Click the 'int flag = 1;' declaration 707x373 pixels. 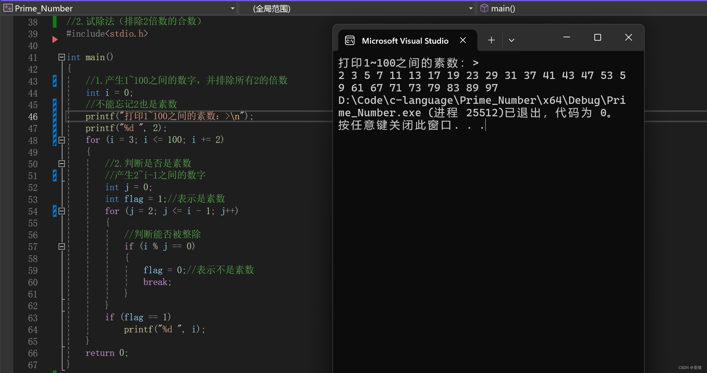[136, 199]
